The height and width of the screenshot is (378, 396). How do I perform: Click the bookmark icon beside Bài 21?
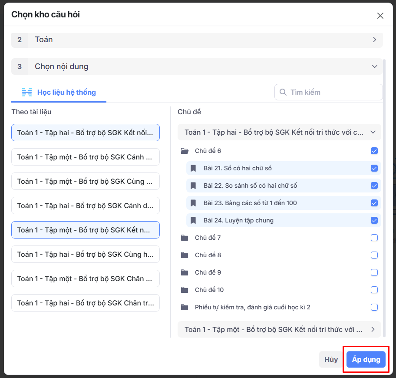pyautogui.click(x=194, y=168)
